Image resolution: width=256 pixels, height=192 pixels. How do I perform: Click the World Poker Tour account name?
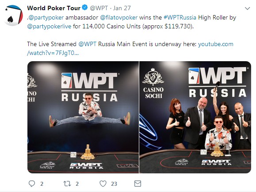click(54, 8)
